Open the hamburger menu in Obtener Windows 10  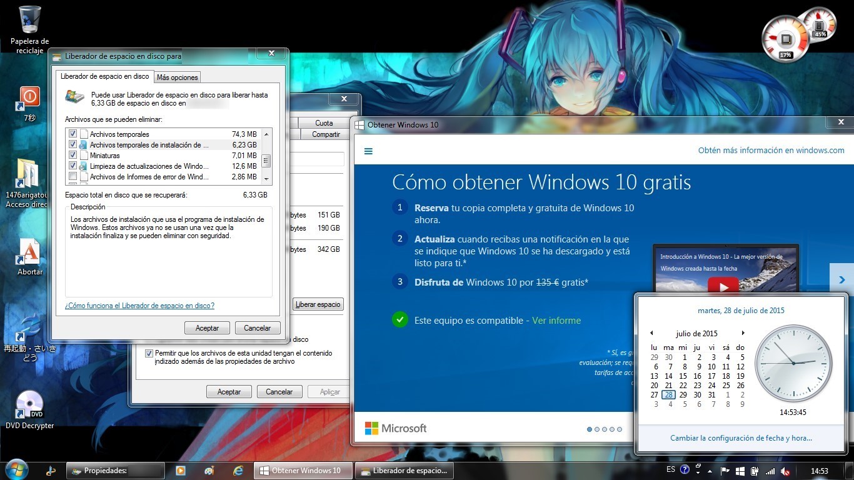click(x=368, y=151)
